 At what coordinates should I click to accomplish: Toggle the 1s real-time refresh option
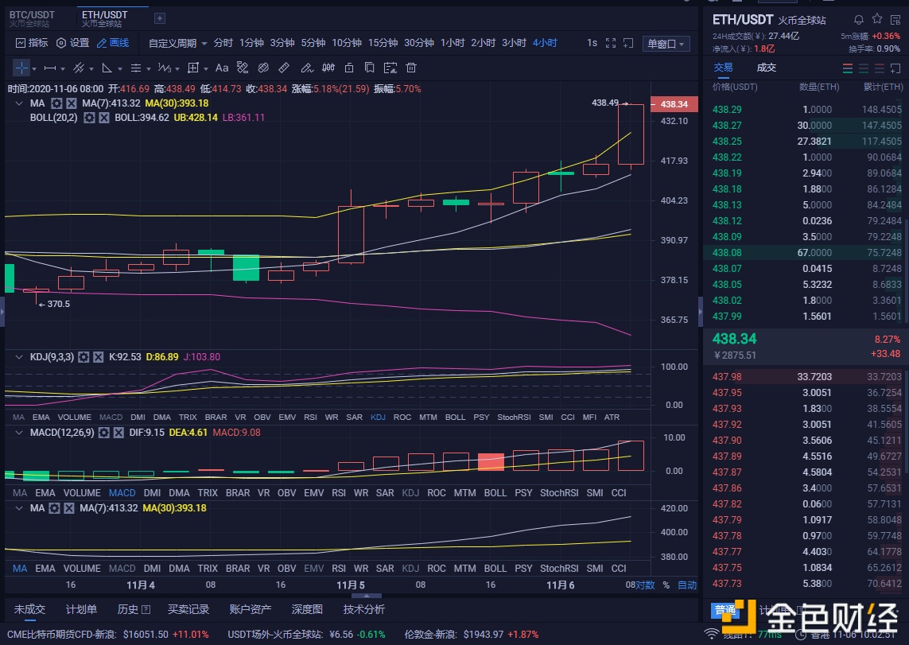tap(592, 43)
